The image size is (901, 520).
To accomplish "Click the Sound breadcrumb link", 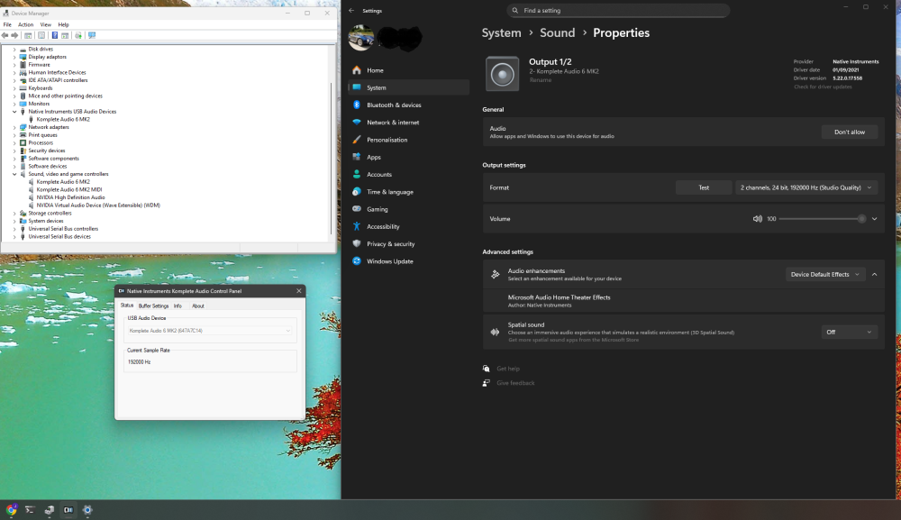I will [x=557, y=32].
